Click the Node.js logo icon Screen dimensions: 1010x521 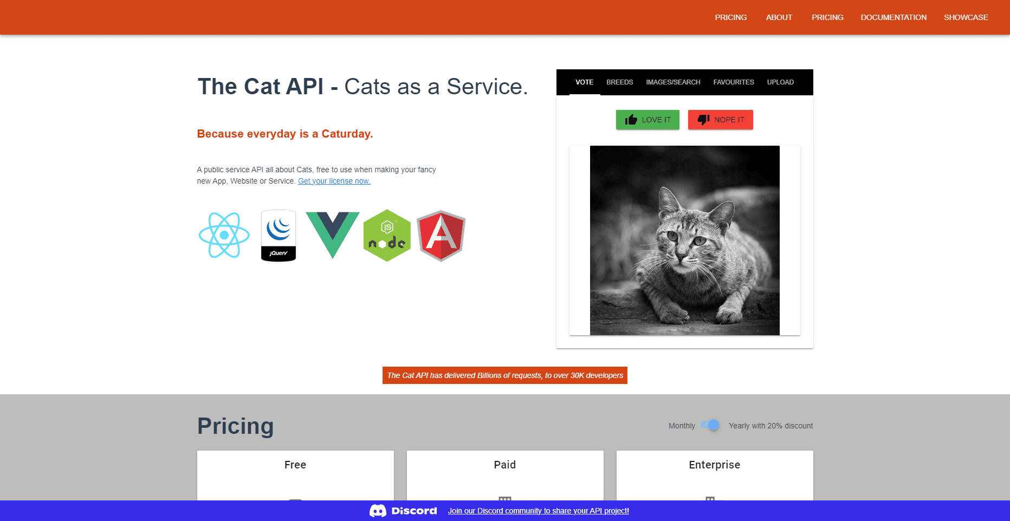pos(387,236)
